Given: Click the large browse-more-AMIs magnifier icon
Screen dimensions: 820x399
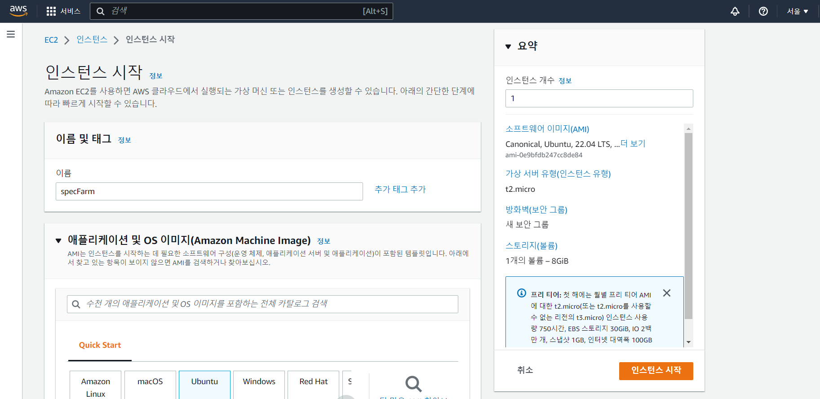Looking at the screenshot, I should 413,384.
